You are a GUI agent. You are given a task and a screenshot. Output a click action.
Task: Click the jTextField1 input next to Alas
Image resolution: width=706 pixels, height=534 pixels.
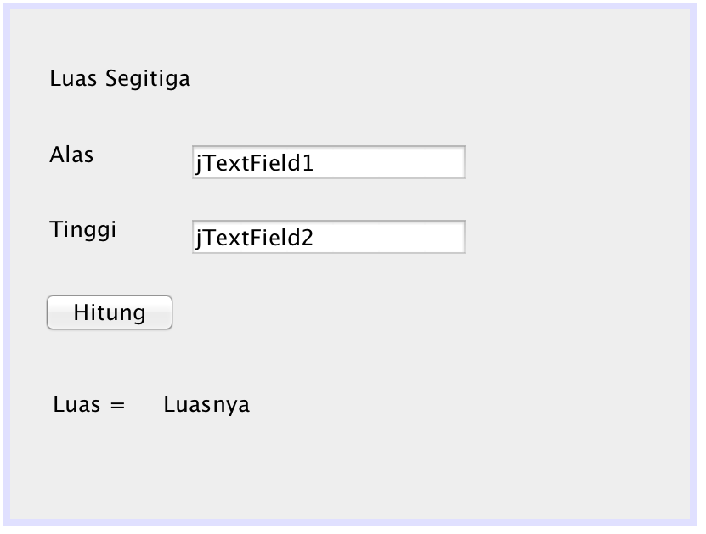[328, 161]
